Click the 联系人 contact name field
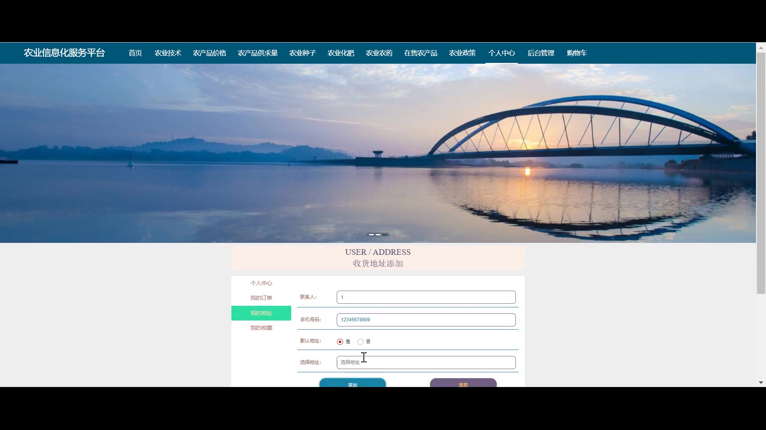 pyautogui.click(x=426, y=297)
